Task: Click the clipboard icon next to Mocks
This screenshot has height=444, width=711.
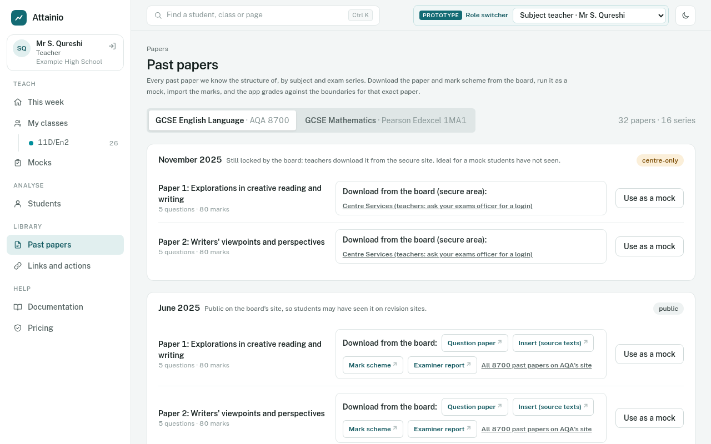Action: (18, 163)
